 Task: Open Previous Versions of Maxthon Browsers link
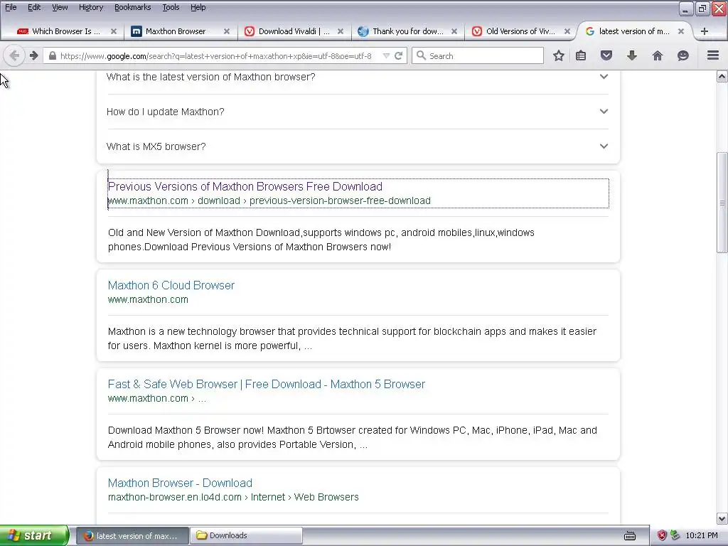click(245, 187)
